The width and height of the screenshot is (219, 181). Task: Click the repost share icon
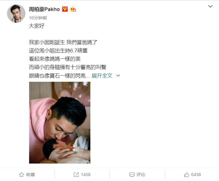point(76,175)
